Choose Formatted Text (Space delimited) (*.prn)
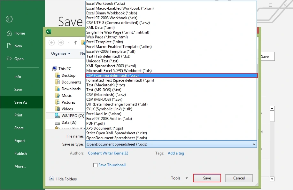Viewport: 293px width, 190px height. click(171, 80)
